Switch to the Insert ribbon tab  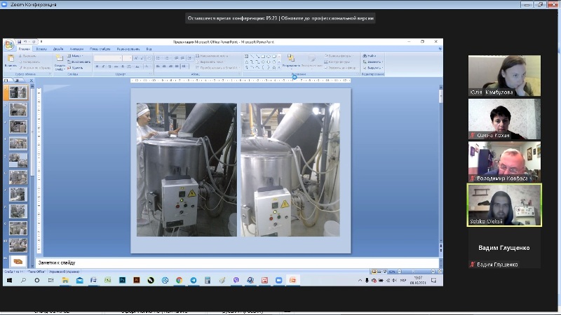click(x=42, y=49)
